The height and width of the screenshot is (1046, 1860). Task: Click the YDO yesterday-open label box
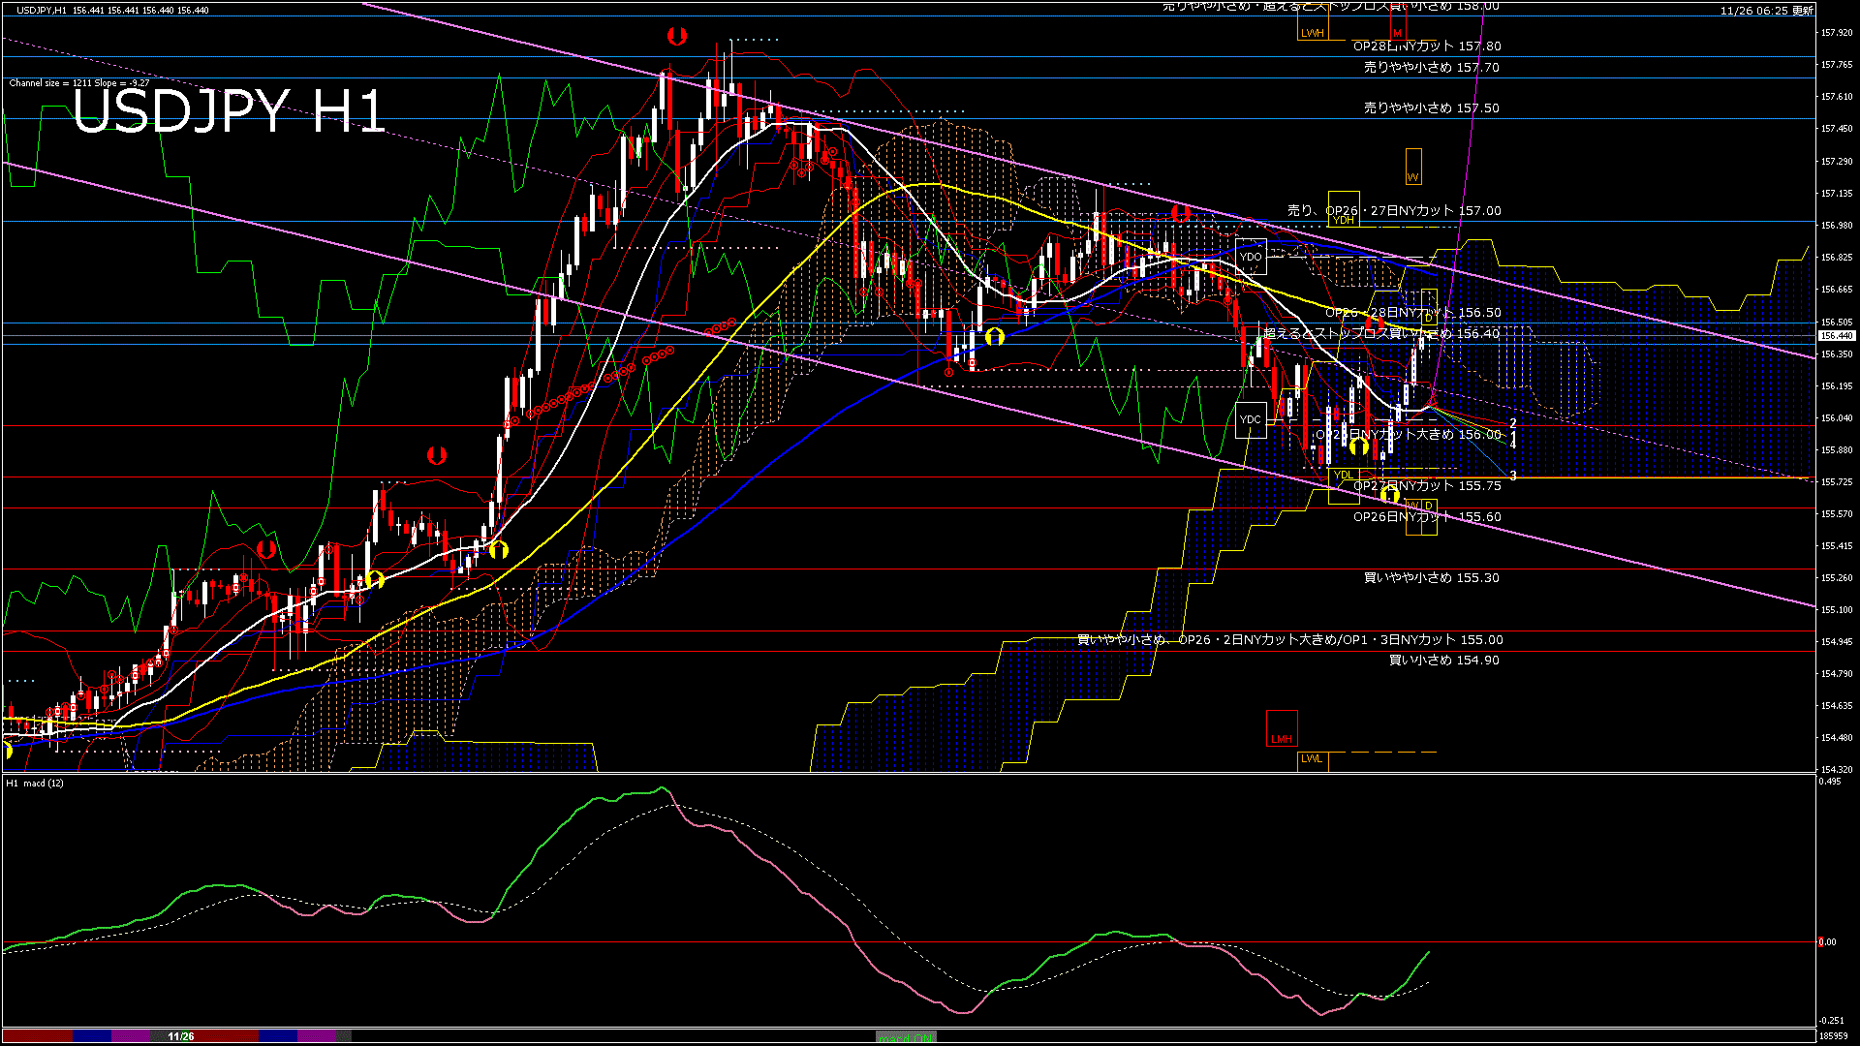1251,257
